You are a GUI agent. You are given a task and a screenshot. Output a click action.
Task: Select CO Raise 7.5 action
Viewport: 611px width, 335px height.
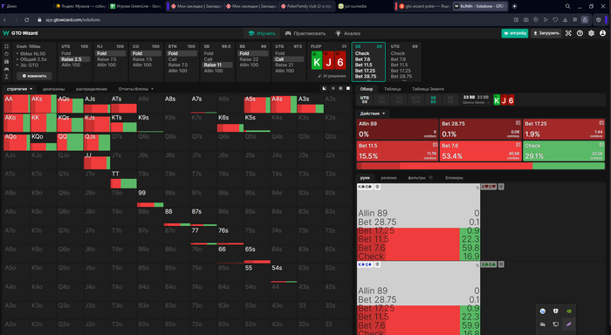(x=146, y=59)
